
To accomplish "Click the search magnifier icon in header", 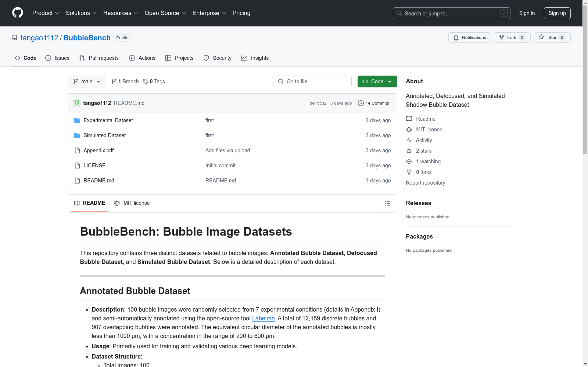I will click(399, 13).
